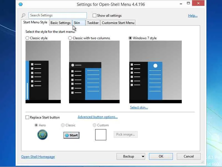Switch to the Start Menu Style tab
The width and height of the screenshot is (222, 167).
35,22
